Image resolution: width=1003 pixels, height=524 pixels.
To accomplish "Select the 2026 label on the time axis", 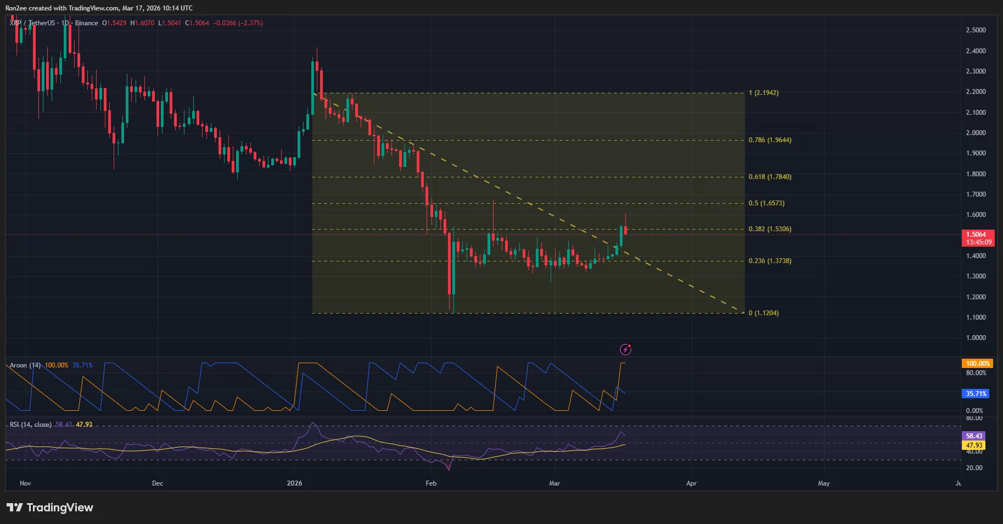I will pos(294,483).
